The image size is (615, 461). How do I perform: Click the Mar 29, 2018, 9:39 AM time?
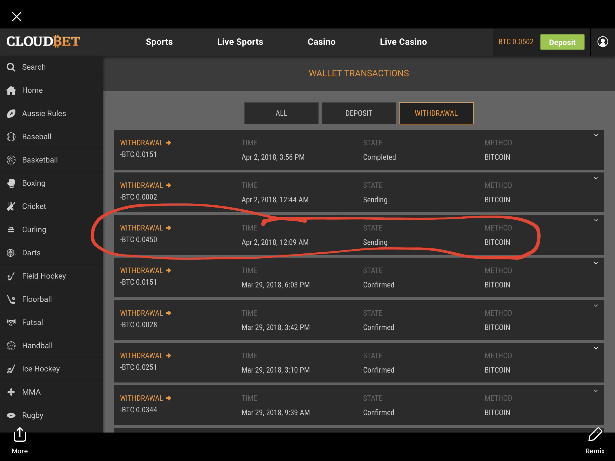click(x=275, y=412)
